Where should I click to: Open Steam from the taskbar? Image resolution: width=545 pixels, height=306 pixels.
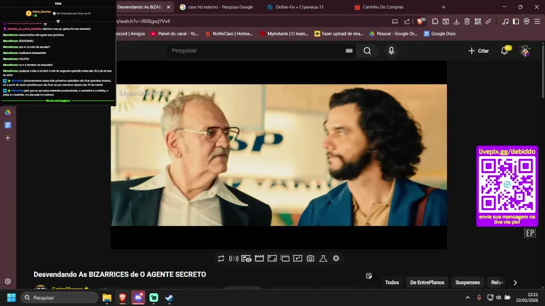[x=169, y=297]
